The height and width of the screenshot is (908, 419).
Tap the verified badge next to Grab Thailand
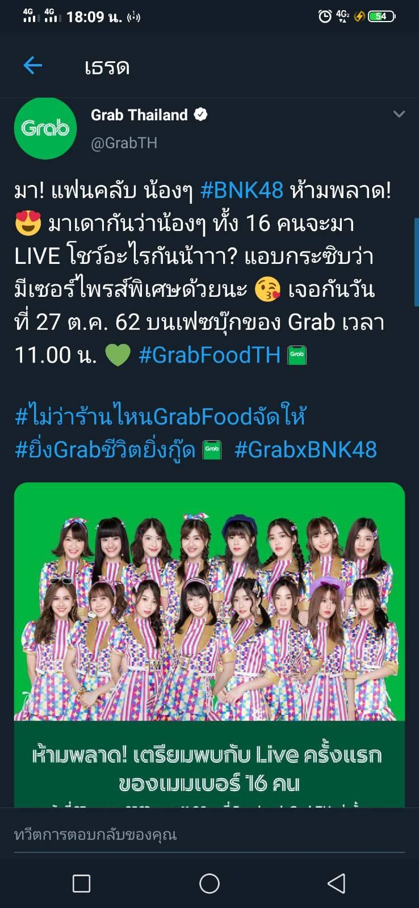(x=200, y=115)
